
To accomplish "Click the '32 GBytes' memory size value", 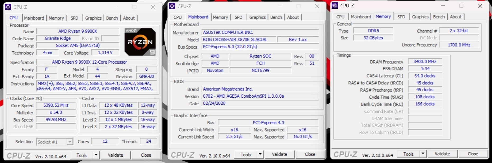I will pyautogui.click(x=373, y=38).
